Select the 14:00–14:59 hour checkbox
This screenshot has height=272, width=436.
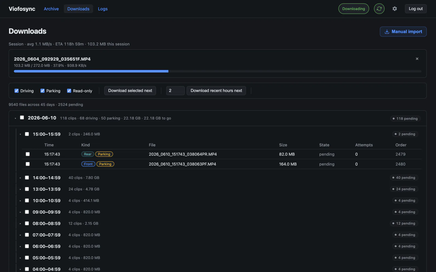pos(27,178)
